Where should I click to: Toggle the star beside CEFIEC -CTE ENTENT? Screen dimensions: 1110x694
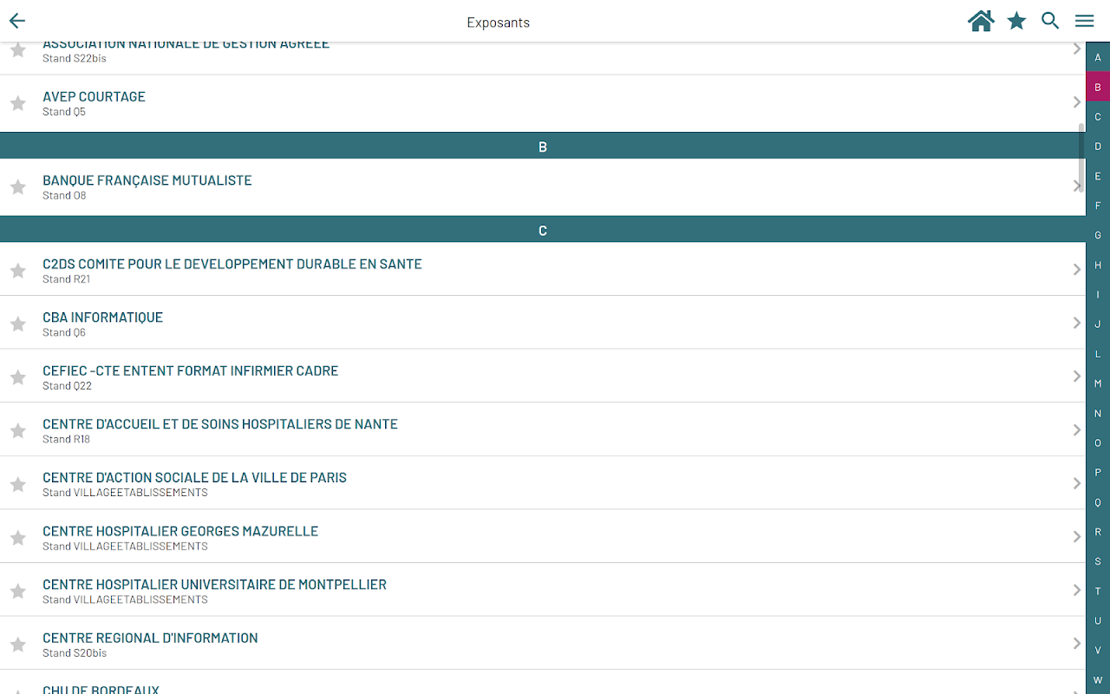17,377
